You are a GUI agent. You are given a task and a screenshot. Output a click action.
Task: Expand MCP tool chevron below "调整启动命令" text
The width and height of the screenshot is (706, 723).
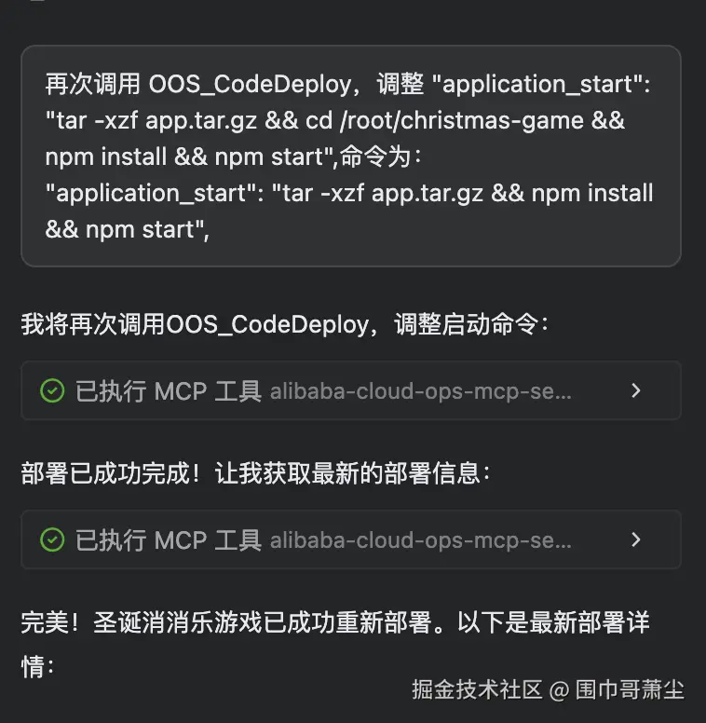(636, 391)
